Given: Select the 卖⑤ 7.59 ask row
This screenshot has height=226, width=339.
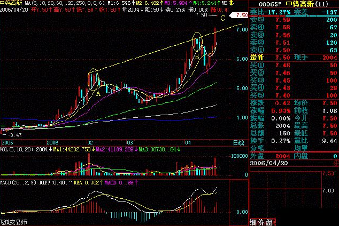Looking at the screenshot, I should [x=294, y=20].
